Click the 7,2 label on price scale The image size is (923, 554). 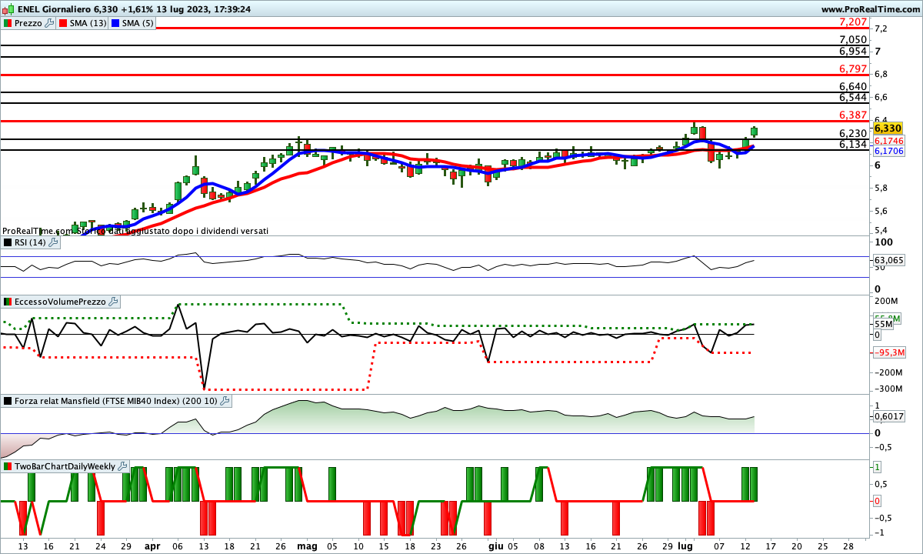click(881, 28)
